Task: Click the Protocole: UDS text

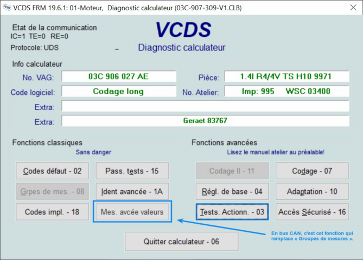Action: pos(35,48)
